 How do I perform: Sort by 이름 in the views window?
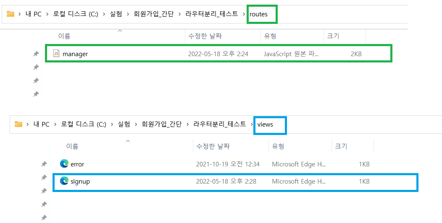[72, 146]
